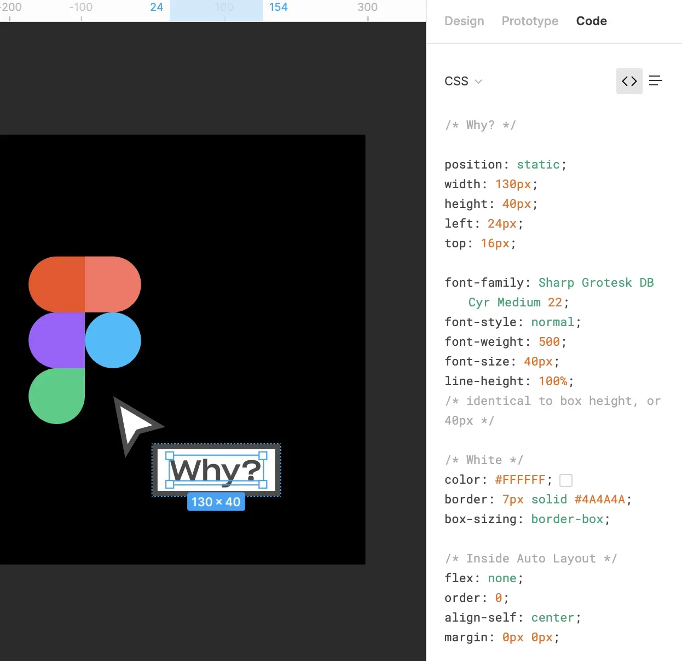The image size is (682, 661).
Task: Click the "/* Inside Auto Layout */" comment
Action: click(531, 558)
